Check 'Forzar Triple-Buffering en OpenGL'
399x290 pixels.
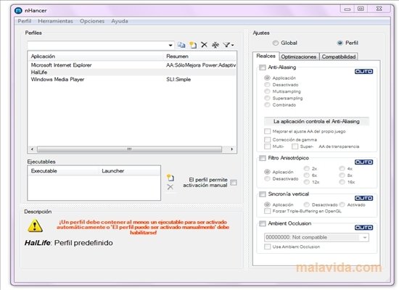[267, 211]
